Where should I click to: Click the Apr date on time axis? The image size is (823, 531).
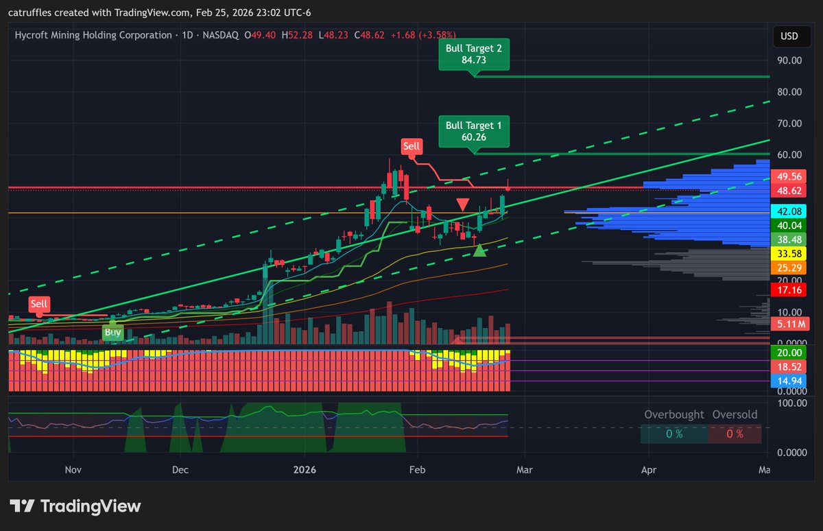click(647, 470)
